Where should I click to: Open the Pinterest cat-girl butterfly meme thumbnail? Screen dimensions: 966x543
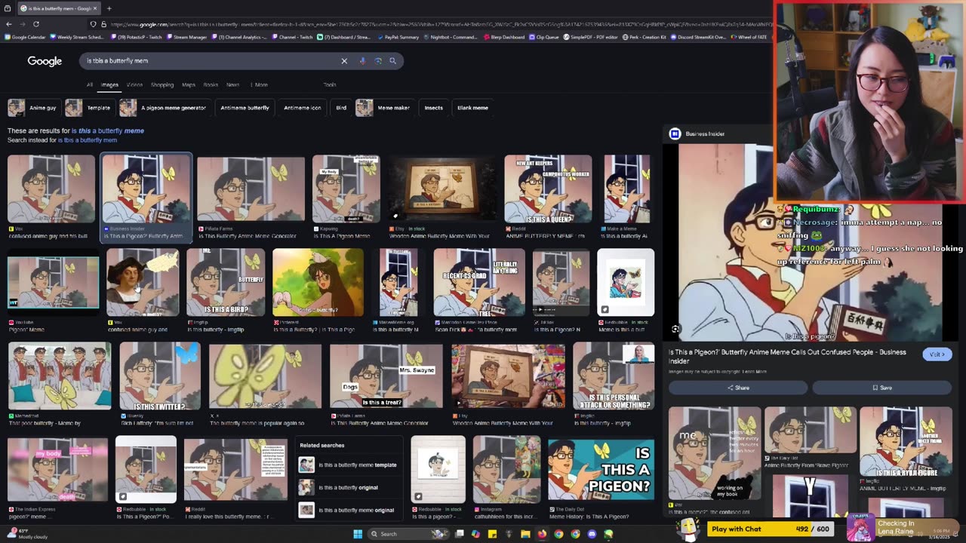click(x=318, y=282)
